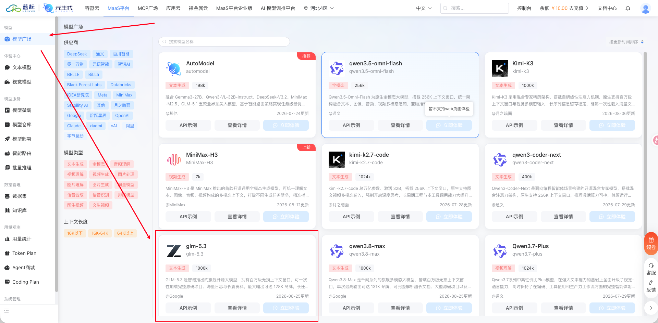Click the MiniMax-H3 waveform logo
The width and height of the screenshot is (658, 323).
click(x=174, y=159)
